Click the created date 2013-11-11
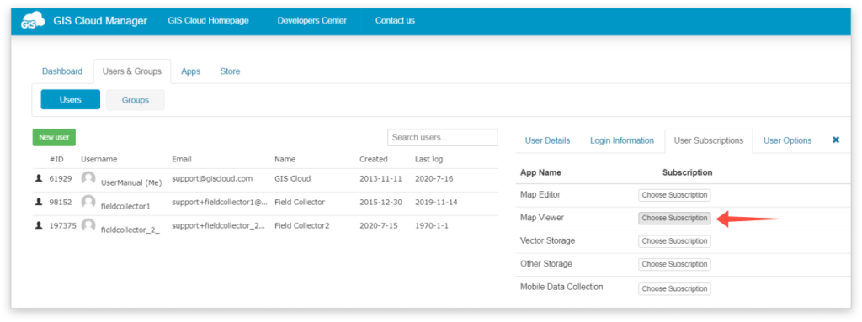 380,178
